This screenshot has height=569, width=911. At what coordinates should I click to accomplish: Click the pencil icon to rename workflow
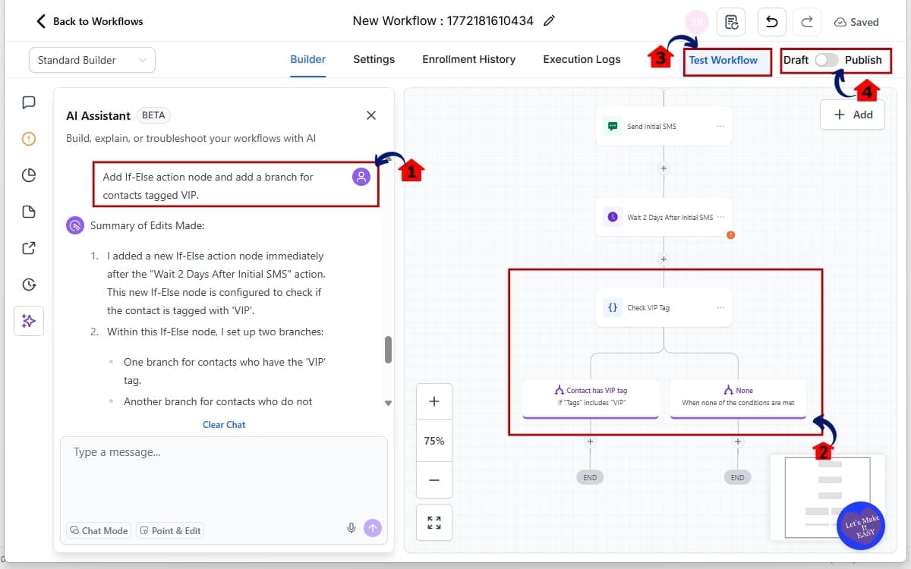(550, 21)
